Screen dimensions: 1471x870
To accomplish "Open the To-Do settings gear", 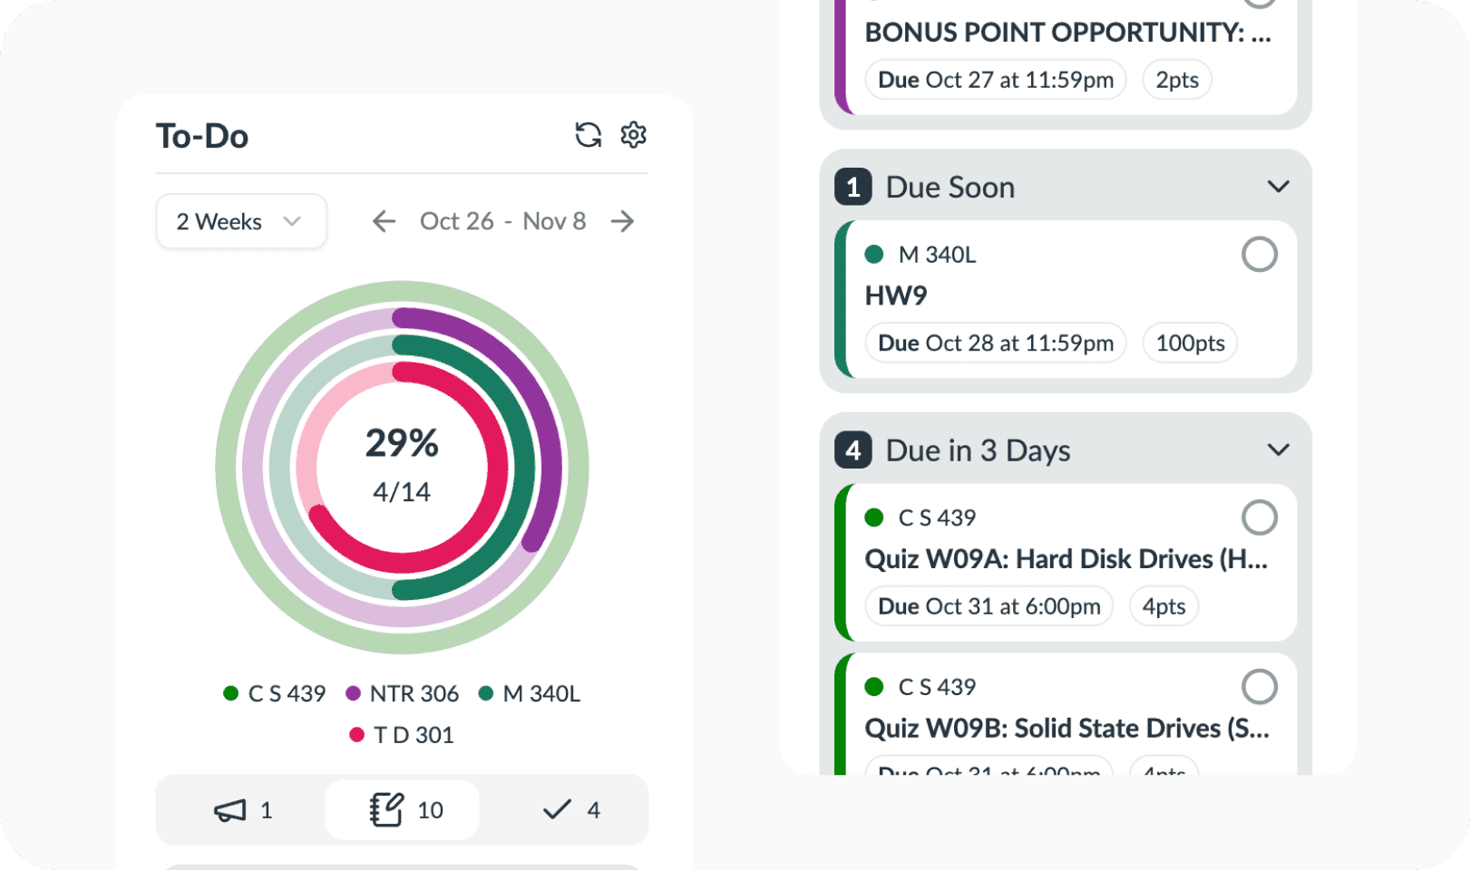I will [635, 134].
